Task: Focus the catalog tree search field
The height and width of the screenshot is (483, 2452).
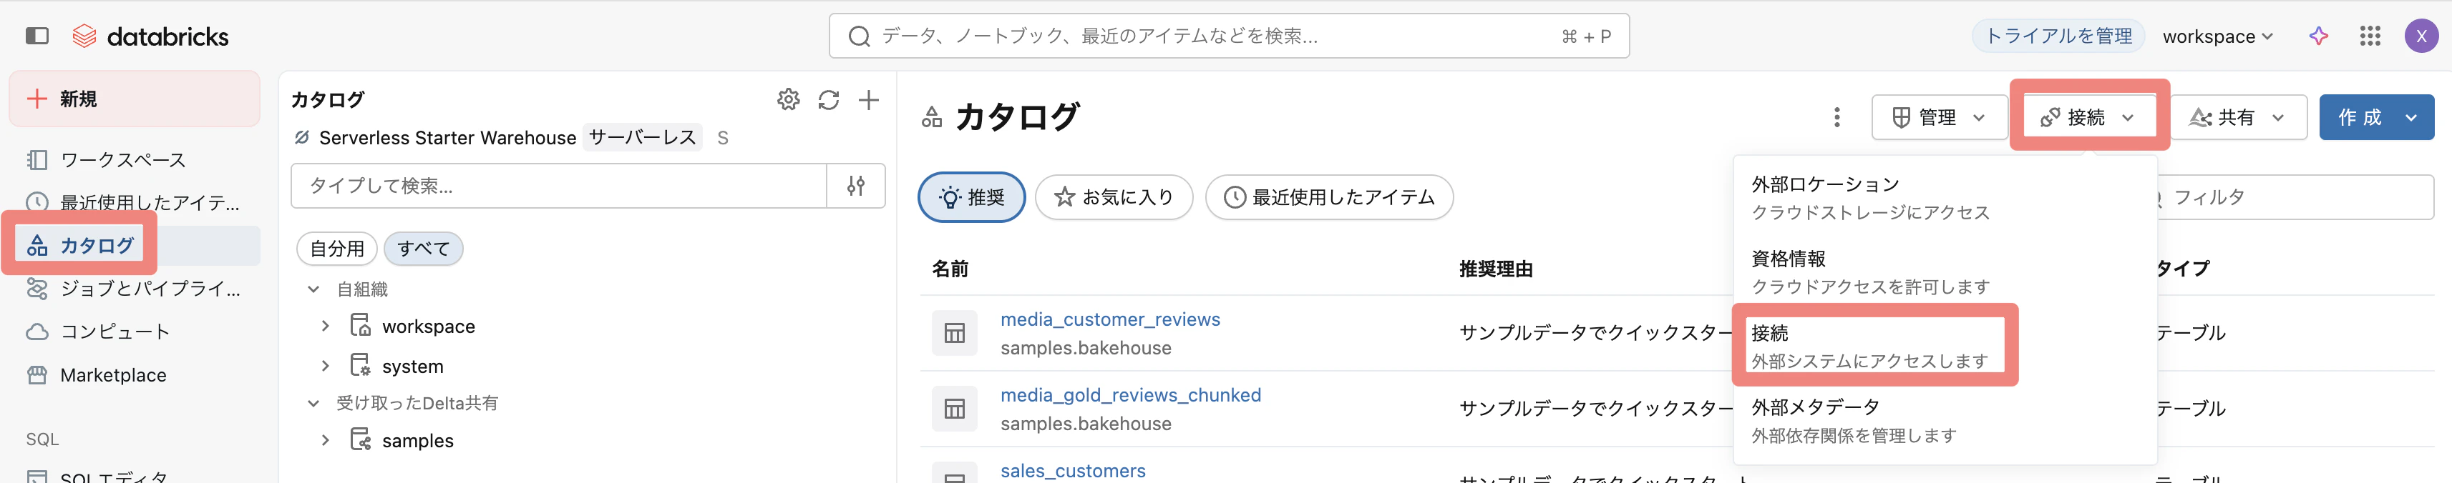Action: 559,185
